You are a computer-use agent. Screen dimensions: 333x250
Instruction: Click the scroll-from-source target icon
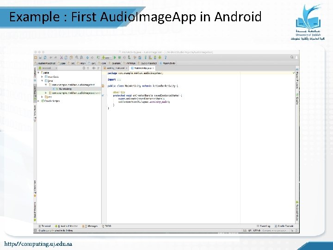84,68
